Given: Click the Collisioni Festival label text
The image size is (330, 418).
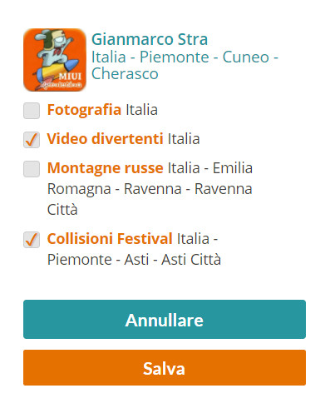Looking at the screenshot, I should click(x=110, y=239).
